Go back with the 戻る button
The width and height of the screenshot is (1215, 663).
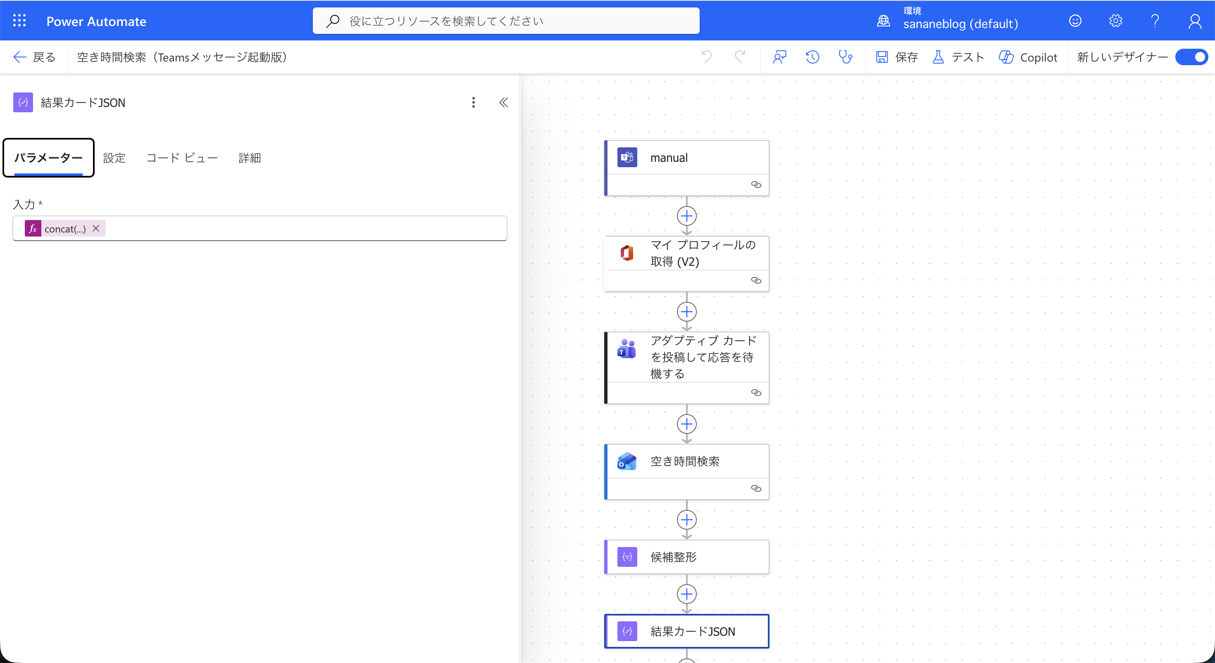coord(34,57)
